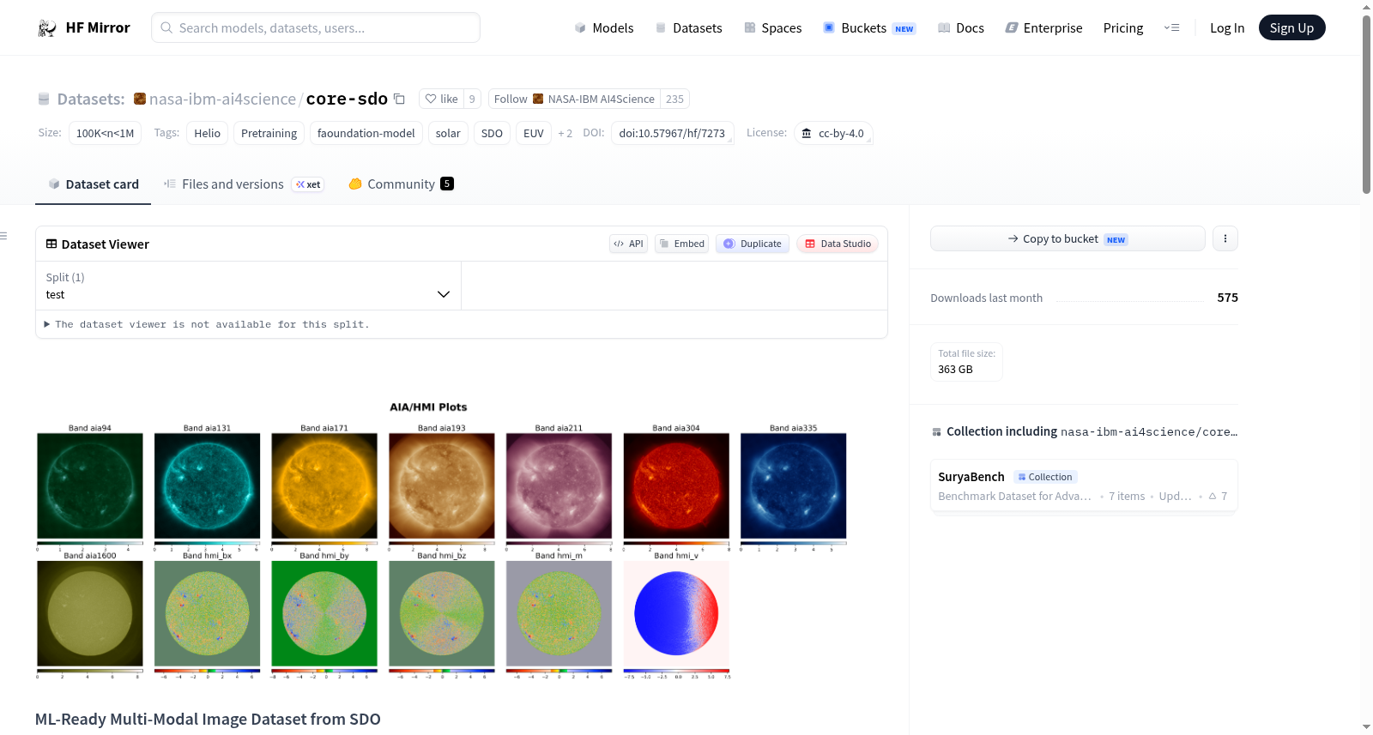Open the Docs page
The width and height of the screenshot is (1373, 735).
click(960, 28)
